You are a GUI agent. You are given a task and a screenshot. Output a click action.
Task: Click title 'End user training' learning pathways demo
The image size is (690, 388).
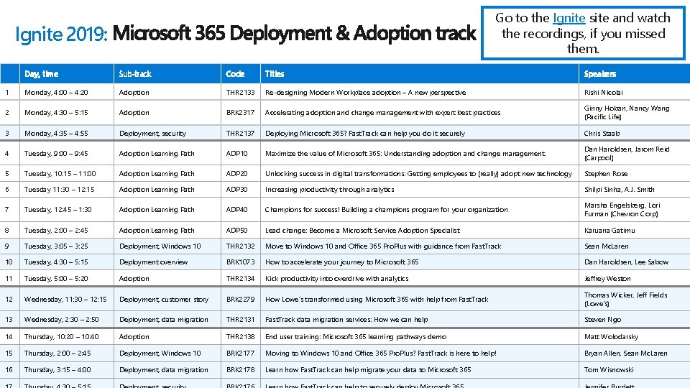point(356,337)
